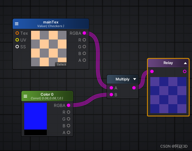This screenshot has width=192, height=151.
Task: Click the SS input port on mainTex
Action: coord(17,47)
